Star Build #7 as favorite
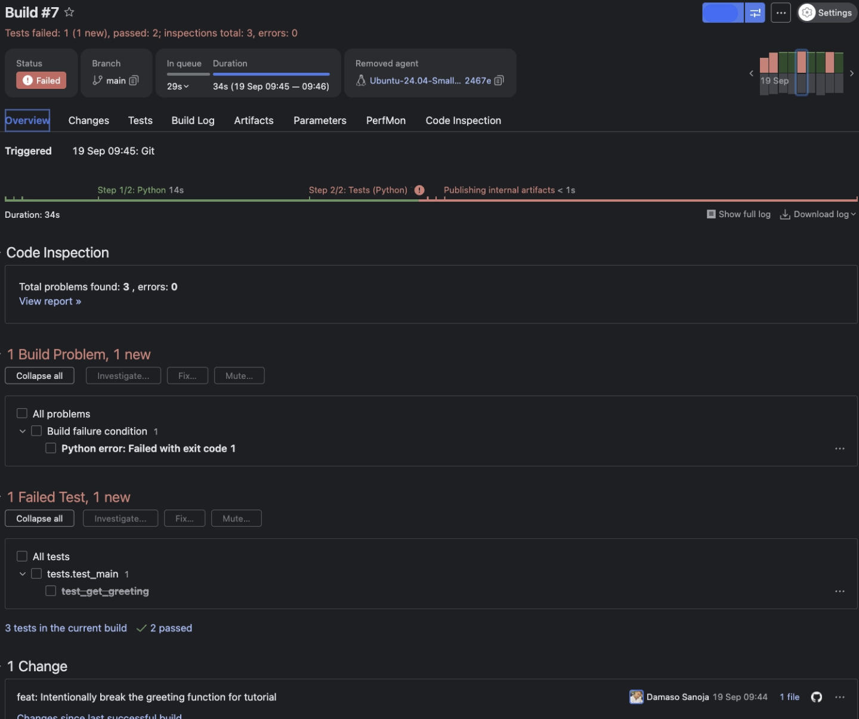The height and width of the screenshot is (719, 859). click(x=69, y=12)
